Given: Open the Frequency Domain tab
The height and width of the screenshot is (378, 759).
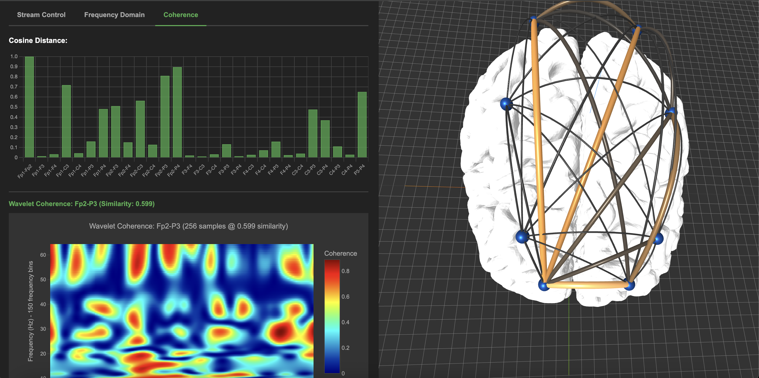Looking at the screenshot, I should 114,15.
